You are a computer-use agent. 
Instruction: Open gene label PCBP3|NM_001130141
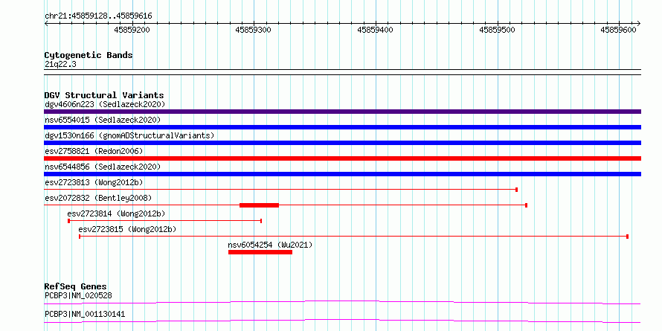(85, 314)
